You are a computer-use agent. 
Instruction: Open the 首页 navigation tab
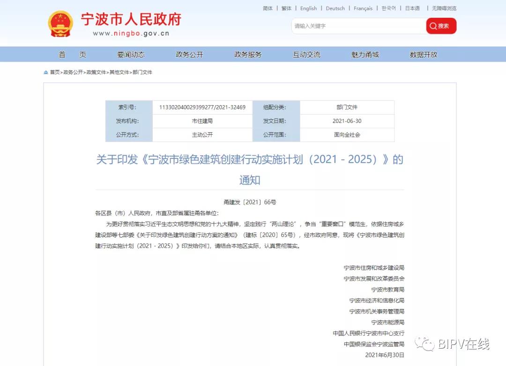tap(72, 55)
